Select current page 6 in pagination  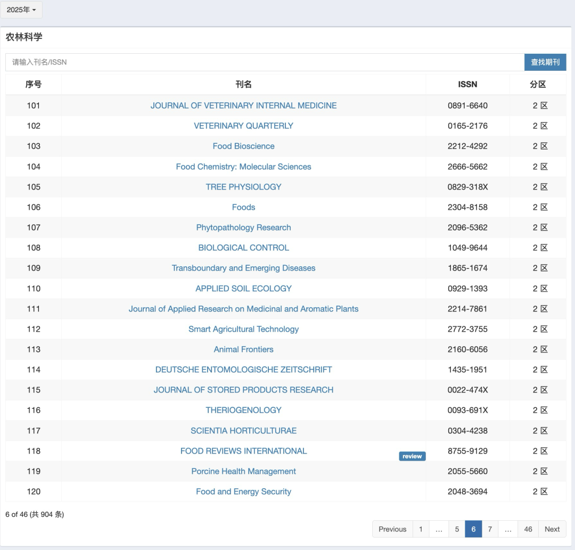pyautogui.click(x=473, y=529)
